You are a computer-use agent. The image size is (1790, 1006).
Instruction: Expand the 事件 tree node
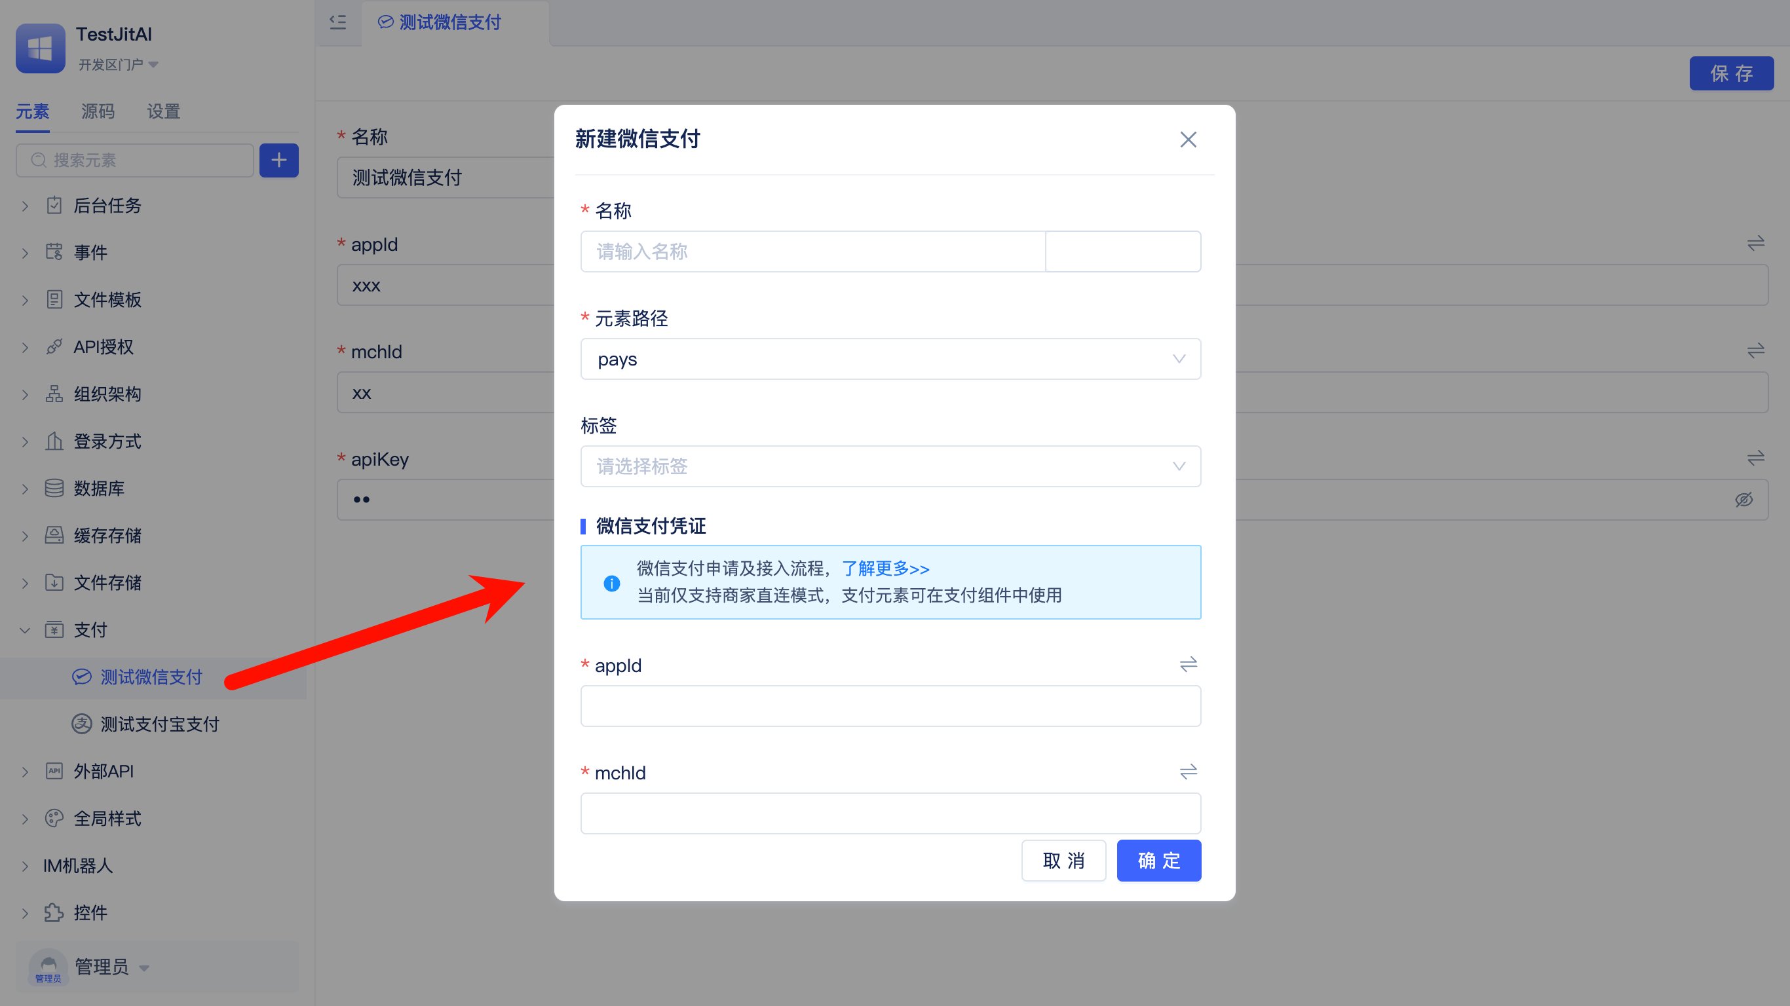25,253
